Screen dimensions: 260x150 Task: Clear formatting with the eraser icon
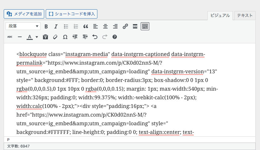pos(55,37)
